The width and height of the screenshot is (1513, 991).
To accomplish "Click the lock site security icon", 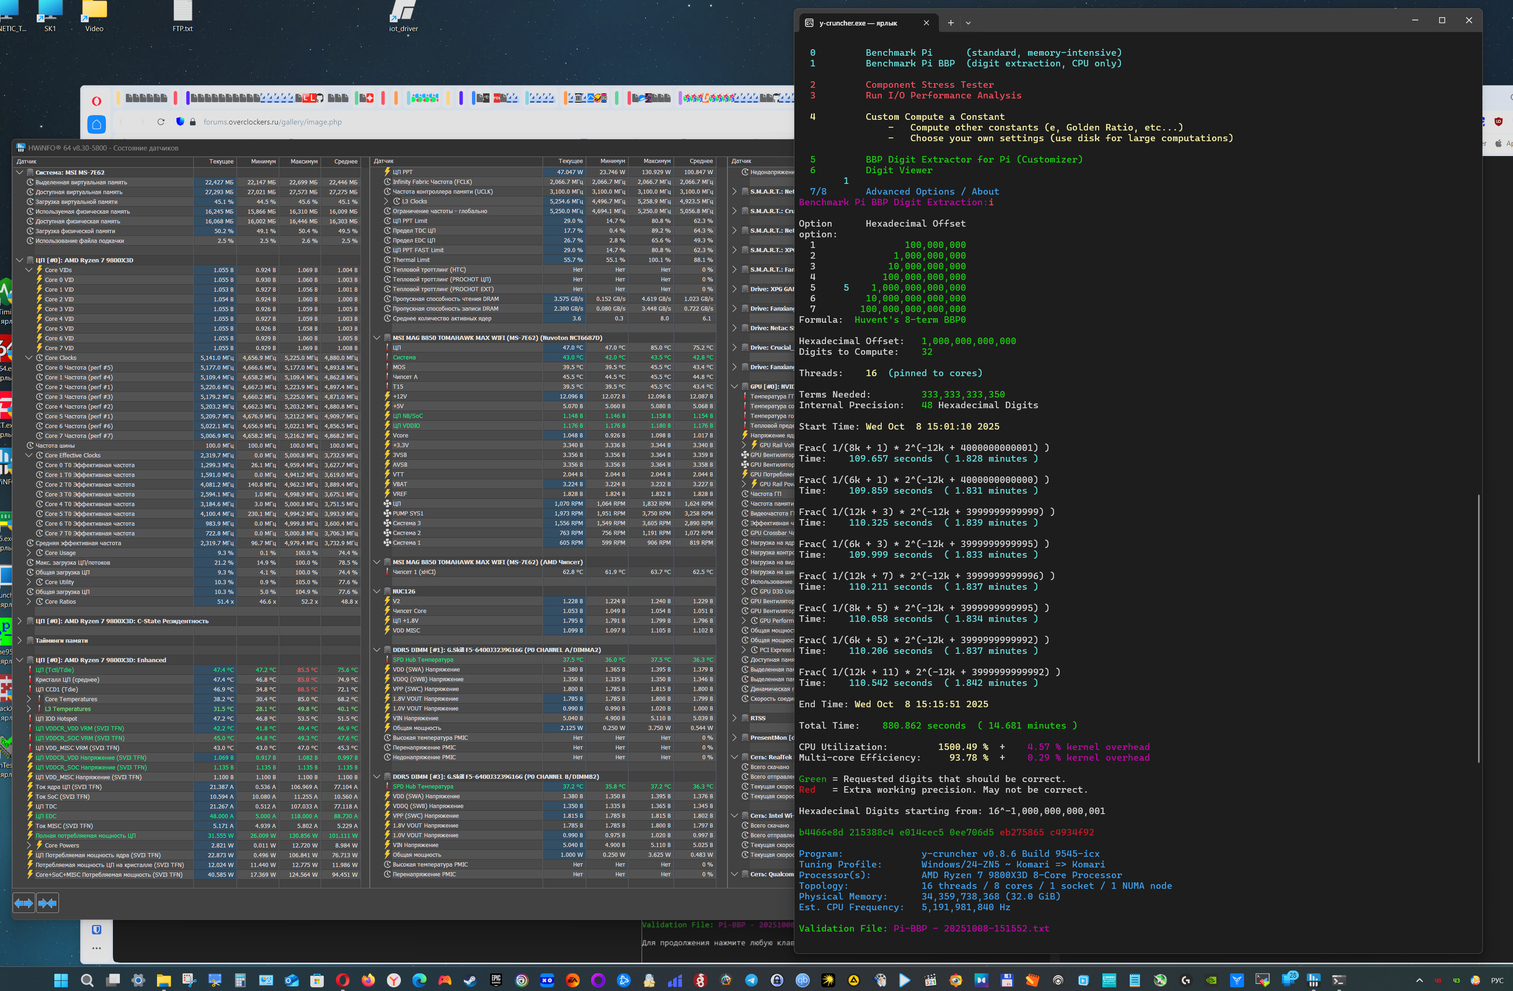I will [x=193, y=122].
